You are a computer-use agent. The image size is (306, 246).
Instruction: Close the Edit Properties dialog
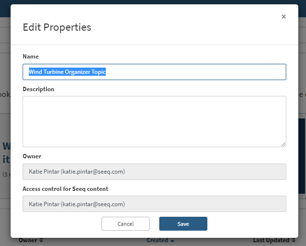[x=283, y=17]
